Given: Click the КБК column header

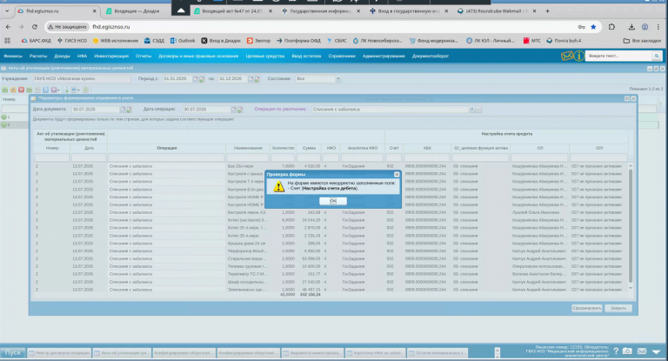Looking at the screenshot, I should pyautogui.click(x=427, y=148).
